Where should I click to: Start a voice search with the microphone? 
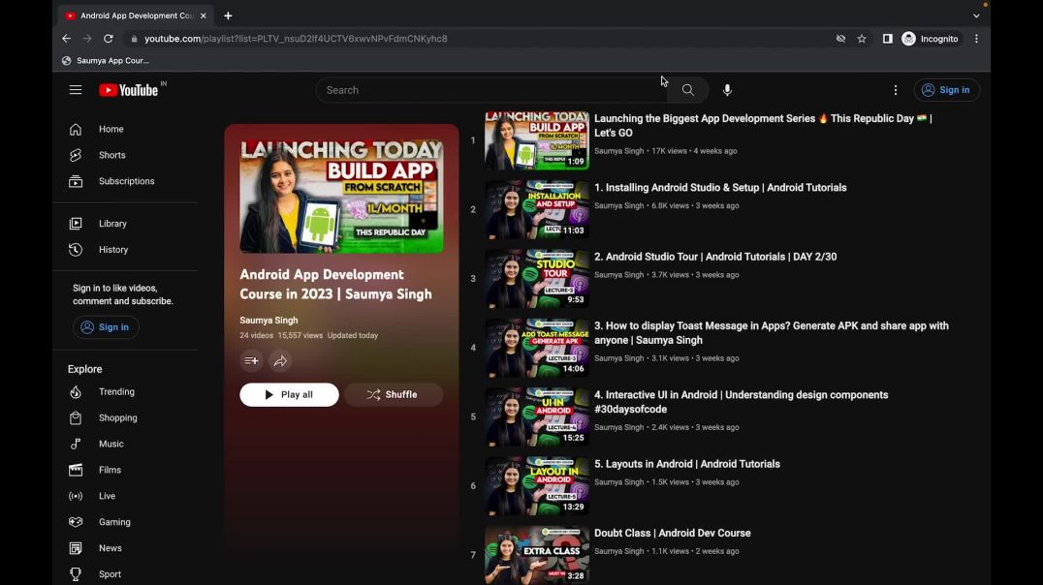tap(727, 89)
